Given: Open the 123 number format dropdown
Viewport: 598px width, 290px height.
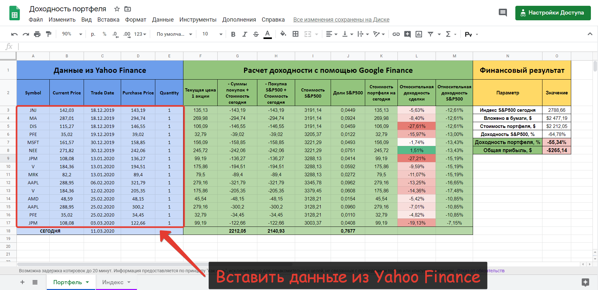Looking at the screenshot, I should [140, 34].
